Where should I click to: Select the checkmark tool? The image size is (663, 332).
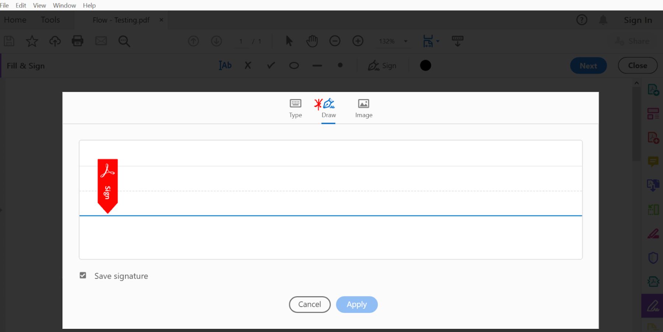tap(271, 65)
